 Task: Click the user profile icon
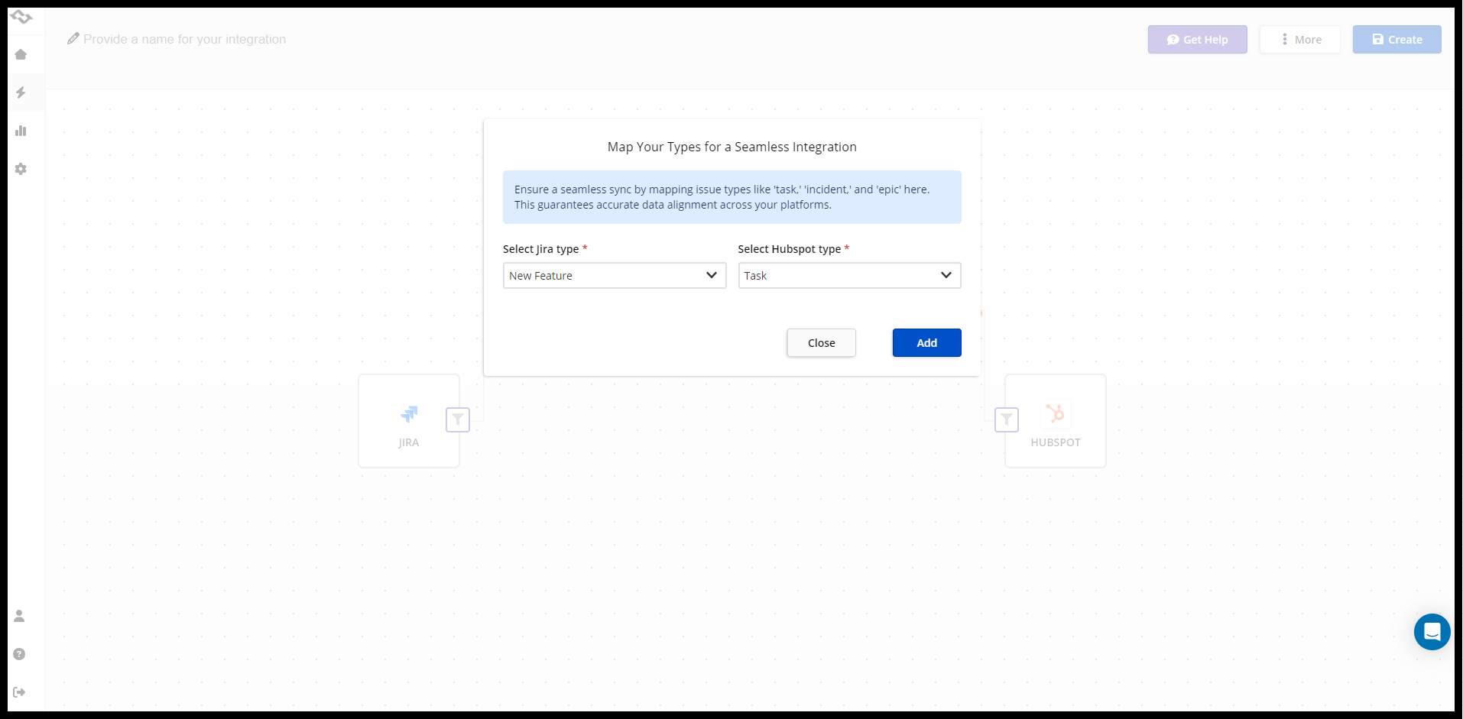pos(20,616)
